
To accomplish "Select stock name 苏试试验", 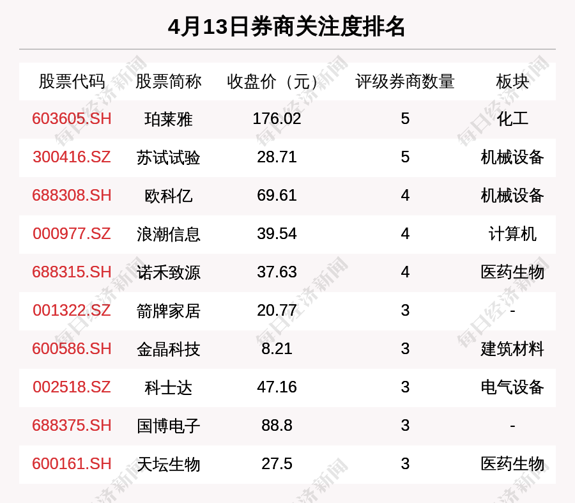I will pos(168,157).
